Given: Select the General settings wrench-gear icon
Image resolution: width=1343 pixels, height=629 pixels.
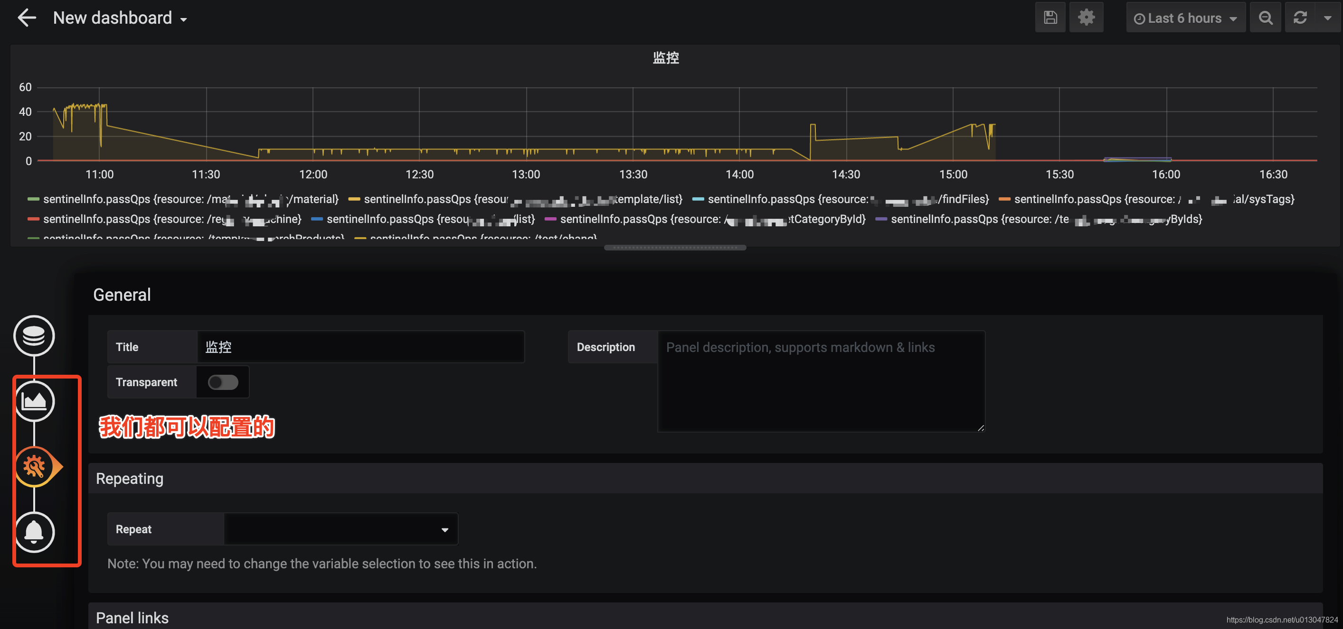Looking at the screenshot, I should [x=34, y=467].
